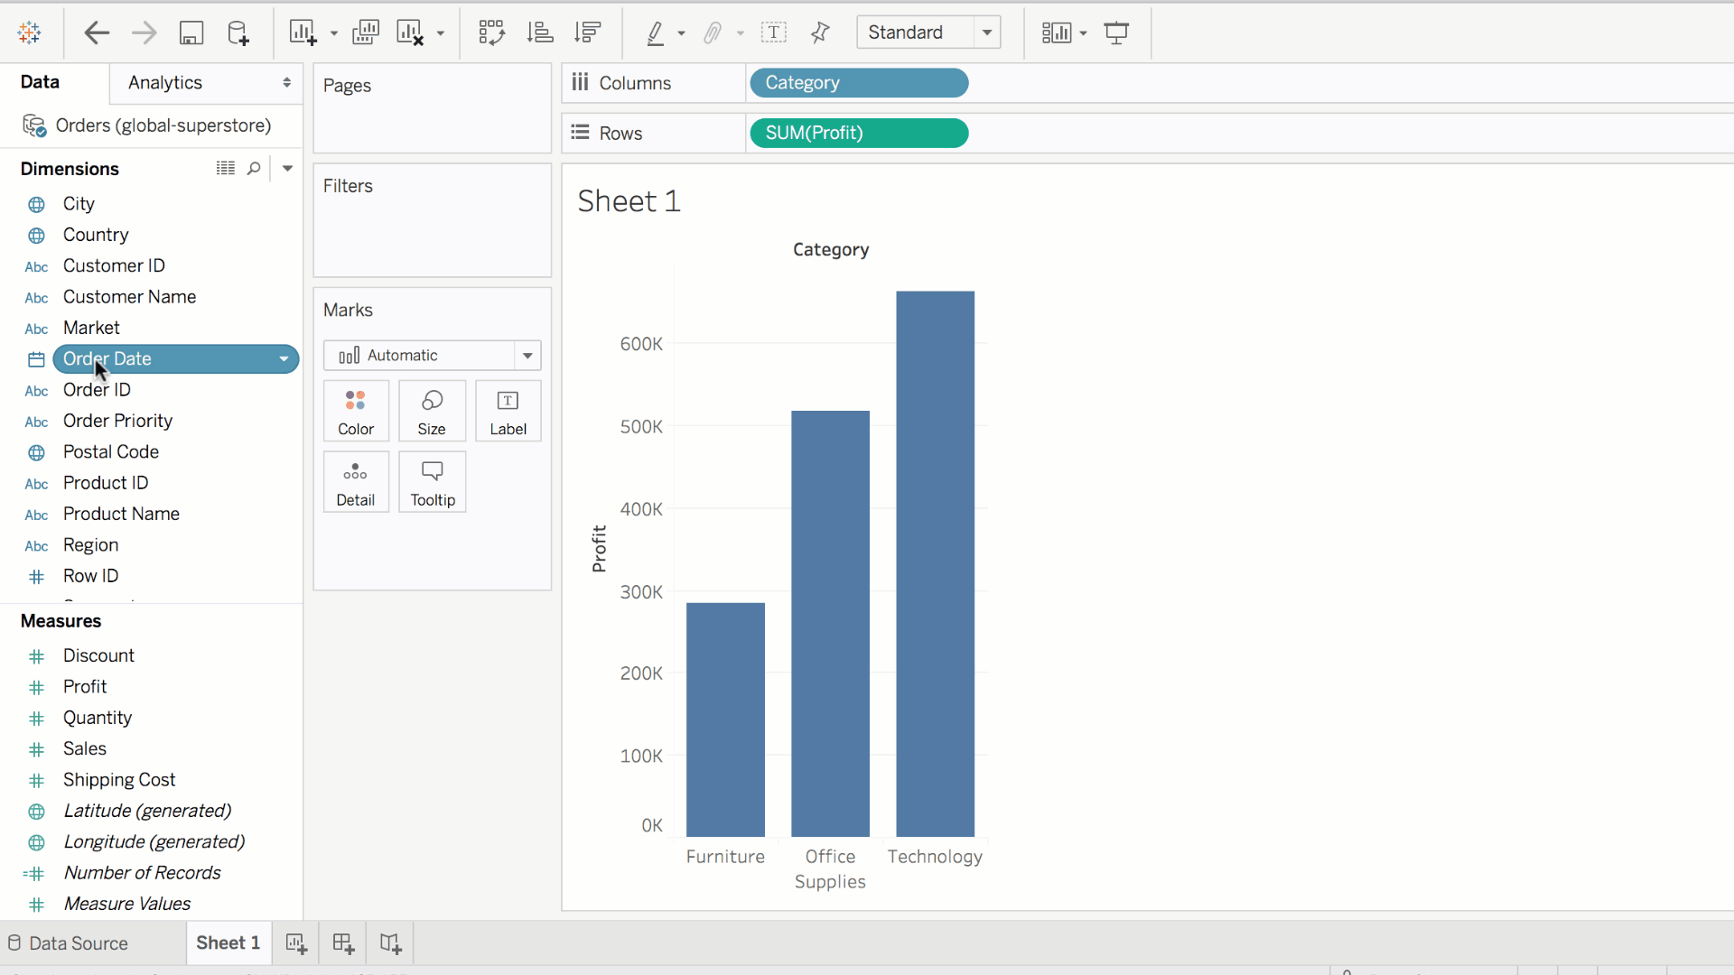Click the new dashboard icon
1734x975 pixels.
point(343,943)
